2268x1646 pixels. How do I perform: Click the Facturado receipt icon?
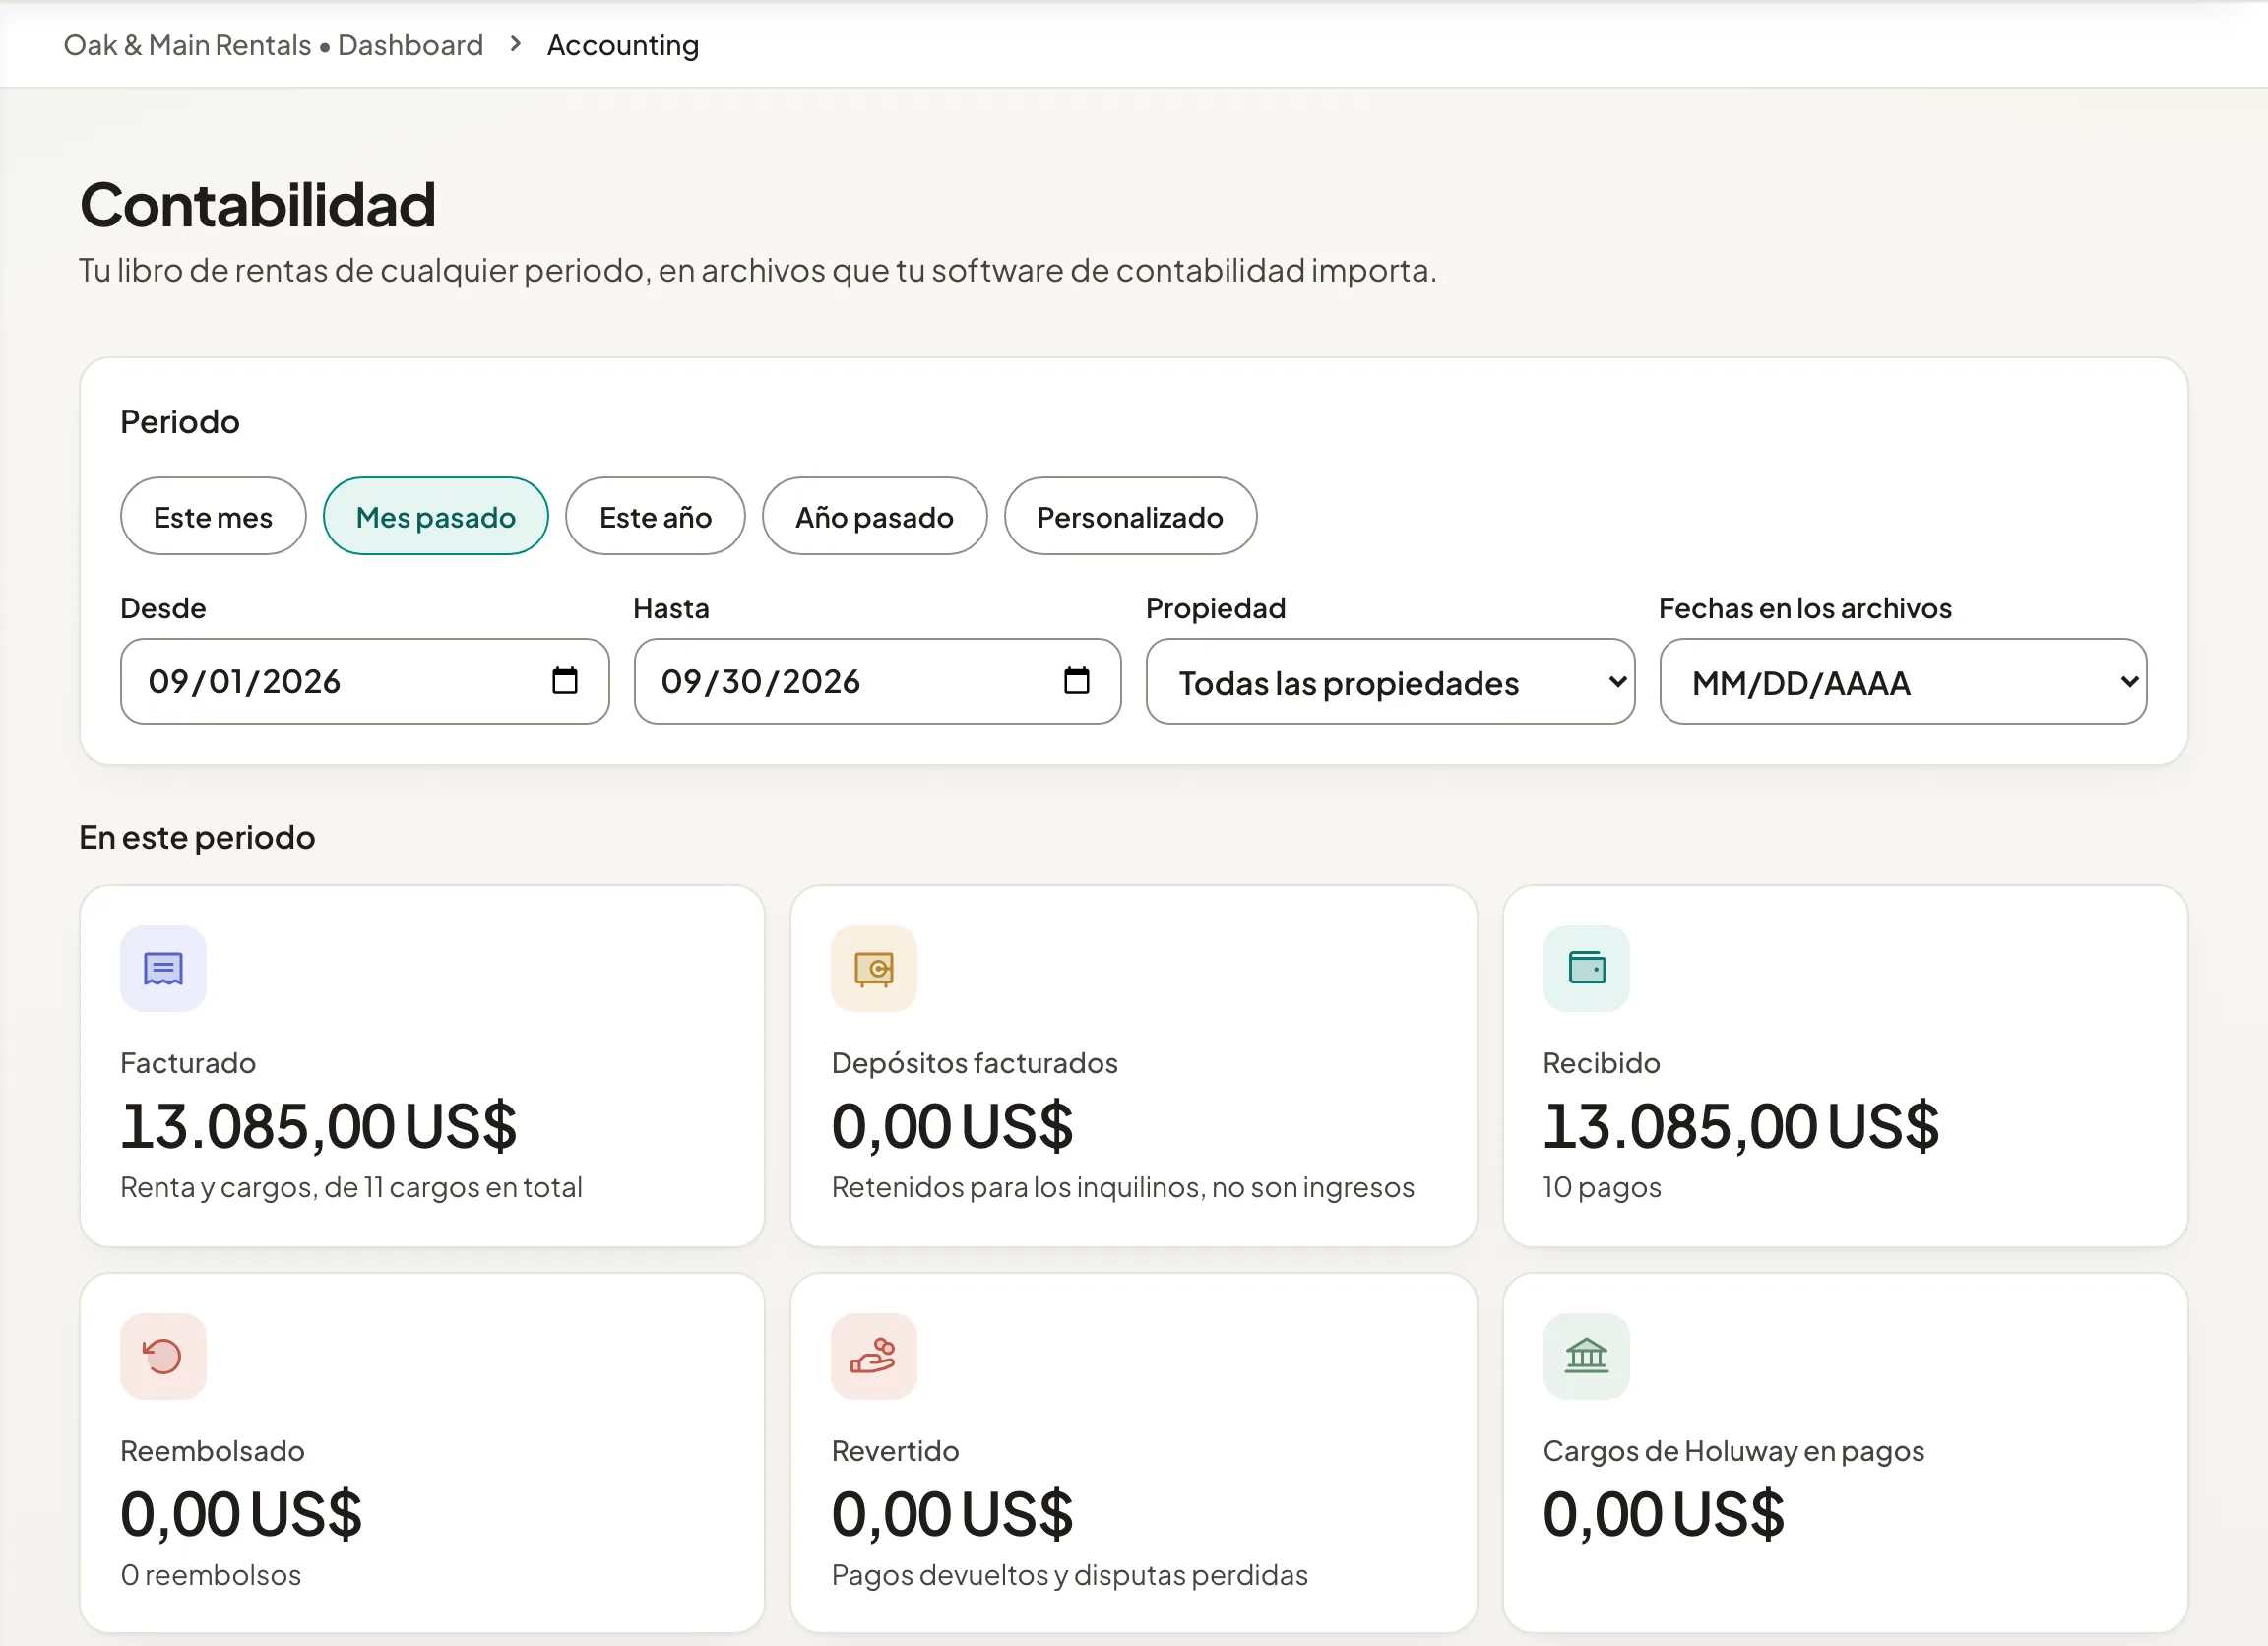pyautogui.click(x=163, y=968)
